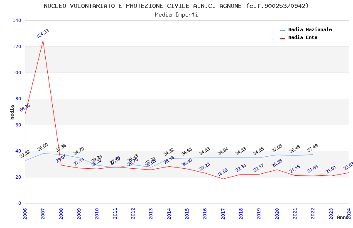Click the 2008 x-axis year label
Image resolution: width=353 pixels, height=228 pixels.
coord(61,213)
